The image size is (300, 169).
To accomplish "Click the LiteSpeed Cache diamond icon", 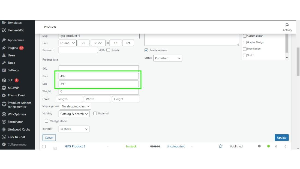I will click(4, 129).
